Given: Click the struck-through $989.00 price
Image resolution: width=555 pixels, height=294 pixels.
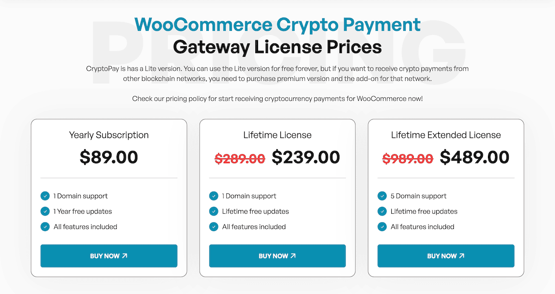Looking at the screenshot, I should click(407, 157).
